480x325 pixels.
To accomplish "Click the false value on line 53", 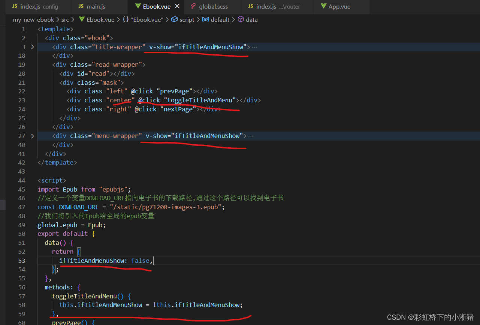I will click(x=141, y=261).
